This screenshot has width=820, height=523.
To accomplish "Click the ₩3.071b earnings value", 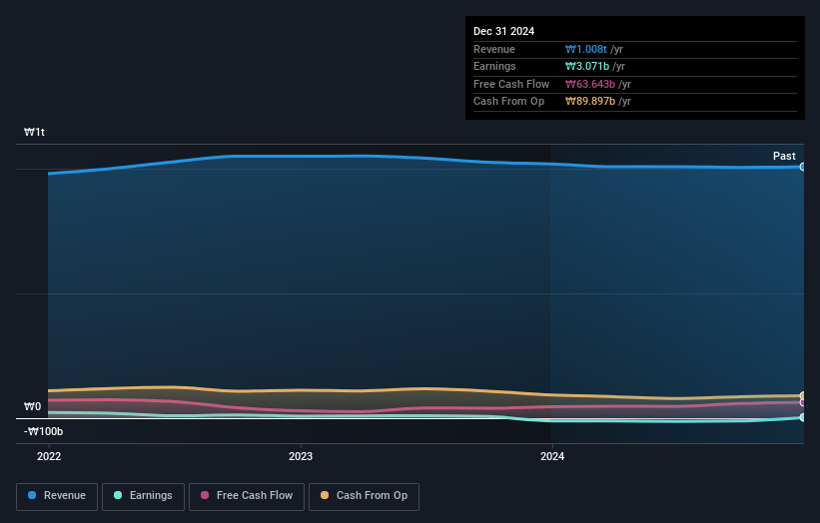I will coord(586,66).
